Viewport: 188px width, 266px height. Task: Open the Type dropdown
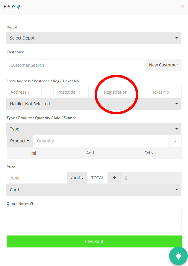coord(94,129)
